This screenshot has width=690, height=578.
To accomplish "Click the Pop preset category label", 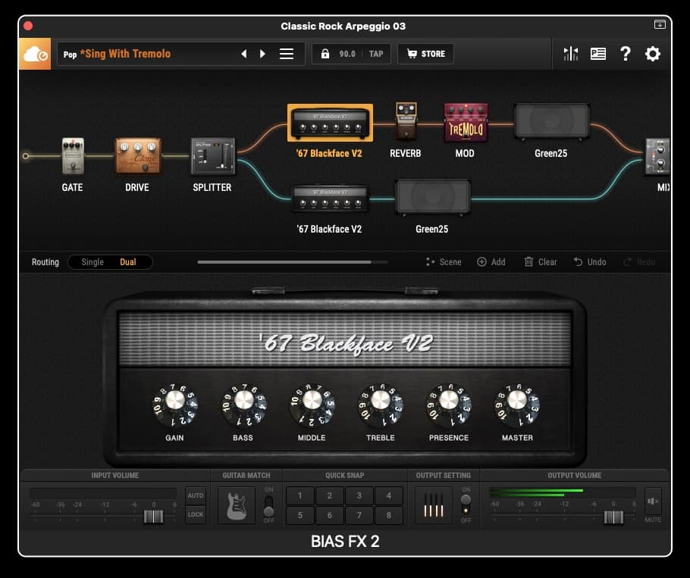I will 70,55.
